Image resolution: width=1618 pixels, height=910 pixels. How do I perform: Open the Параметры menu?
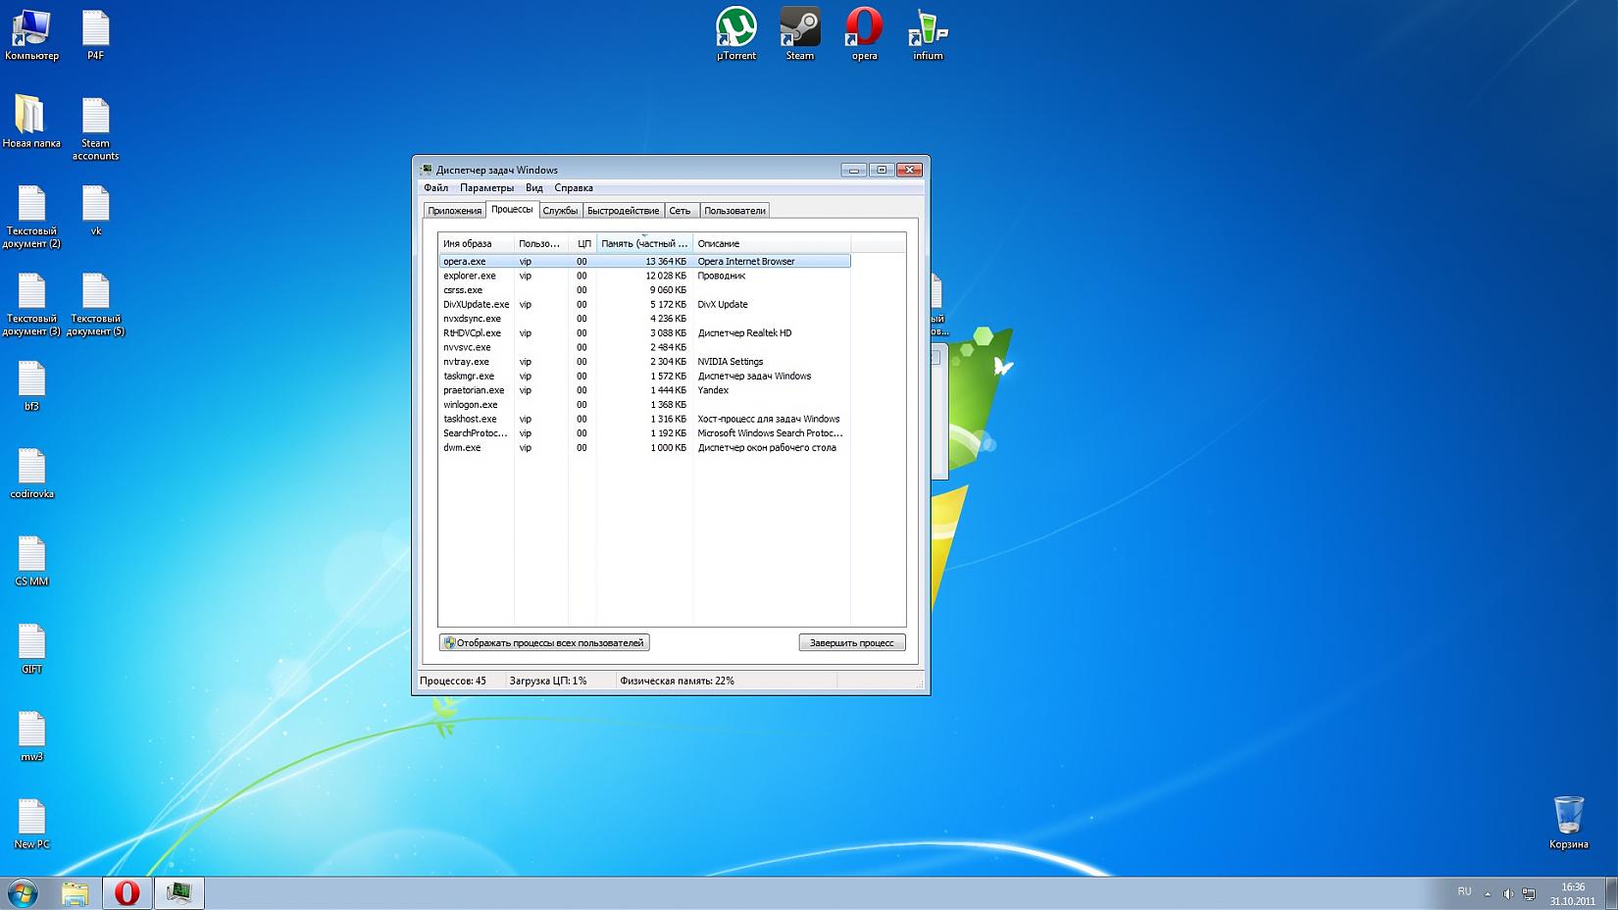pos(486,188)
